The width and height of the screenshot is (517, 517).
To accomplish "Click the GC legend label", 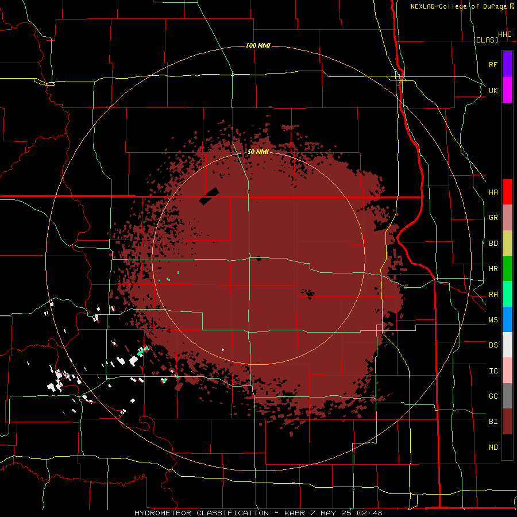I will (x=493, y=396).
